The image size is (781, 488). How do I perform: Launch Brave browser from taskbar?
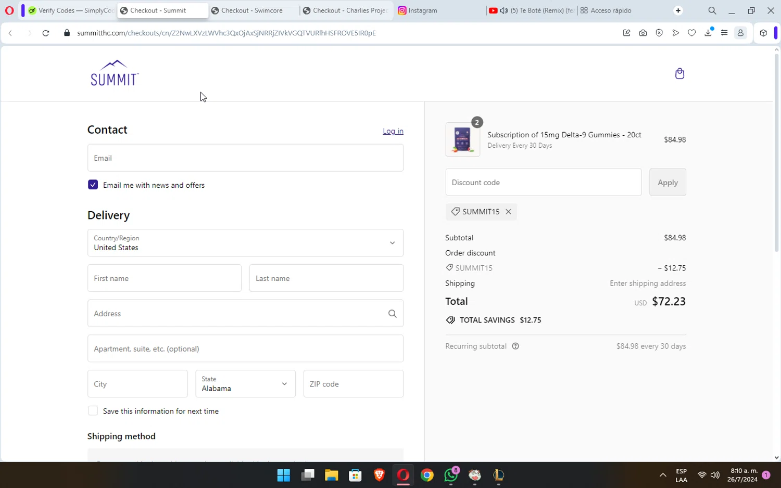pyautogui.click(x=380, y=475)
